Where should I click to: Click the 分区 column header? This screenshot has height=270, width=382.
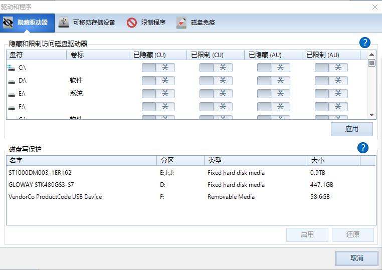(180, 161)
